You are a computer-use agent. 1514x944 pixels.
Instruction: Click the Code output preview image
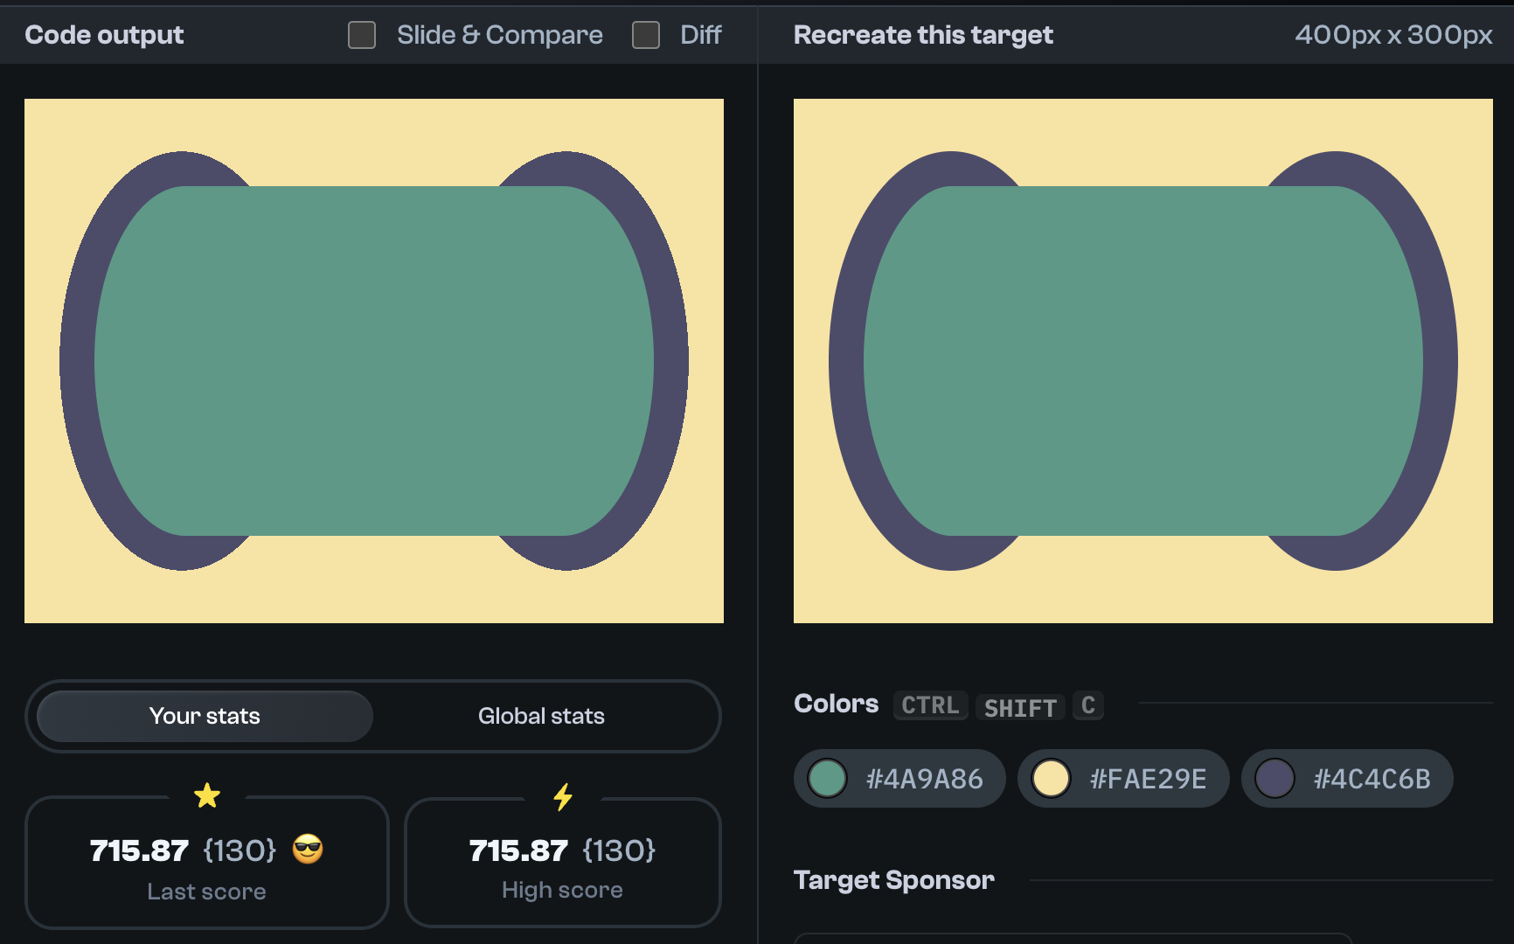click(x=374, y=361)
